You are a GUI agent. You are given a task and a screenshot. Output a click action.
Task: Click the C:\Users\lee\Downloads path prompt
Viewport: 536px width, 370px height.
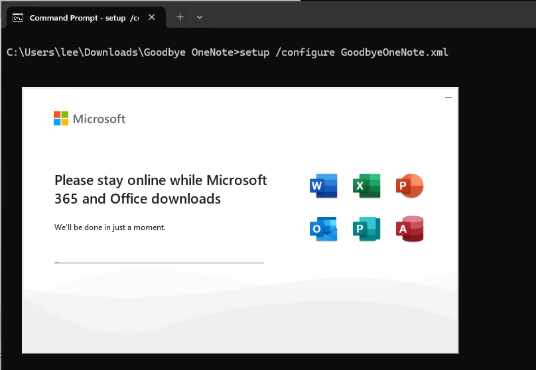(119, 52)
